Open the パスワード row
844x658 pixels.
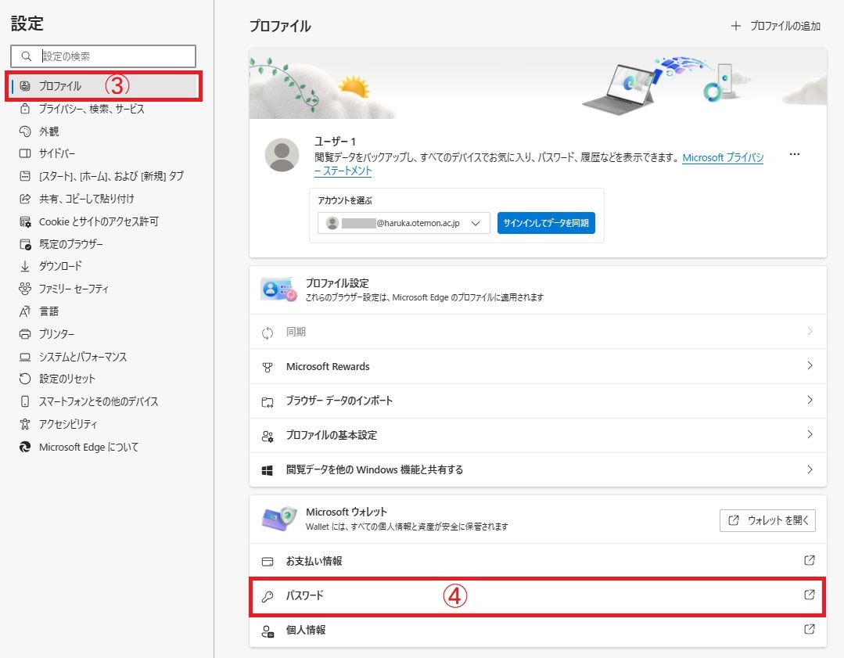(537, 596)
